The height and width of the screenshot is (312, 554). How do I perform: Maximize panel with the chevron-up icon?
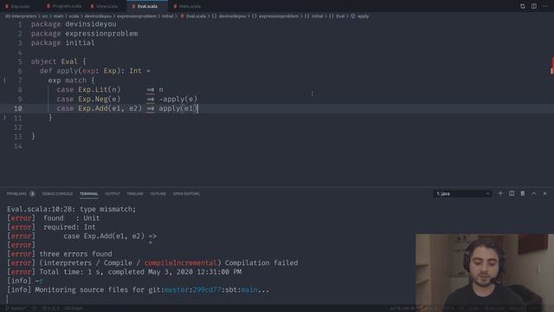[x=534, y=193]
